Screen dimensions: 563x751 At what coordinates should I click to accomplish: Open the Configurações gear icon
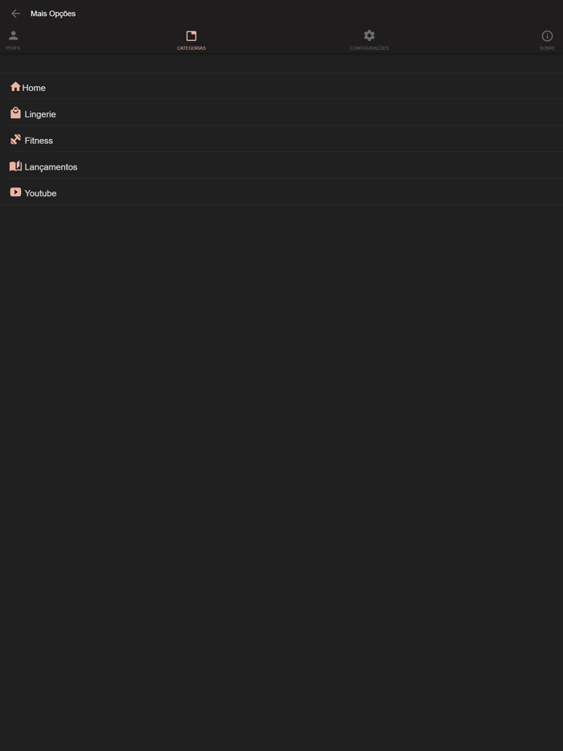(x=369, y=35)
